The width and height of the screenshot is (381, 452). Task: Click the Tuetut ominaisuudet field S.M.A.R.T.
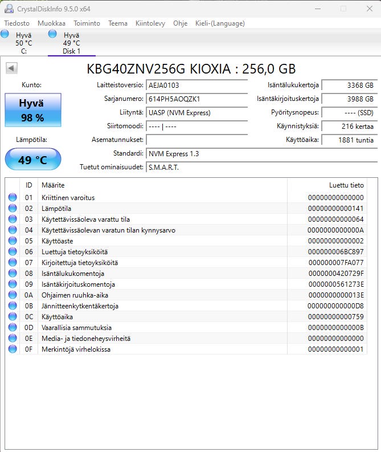coord(262,167)
